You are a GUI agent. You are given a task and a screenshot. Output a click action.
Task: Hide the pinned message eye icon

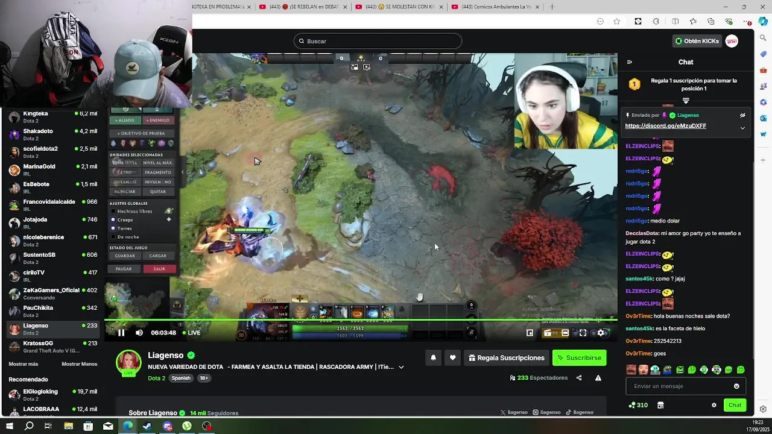point(742,115)
